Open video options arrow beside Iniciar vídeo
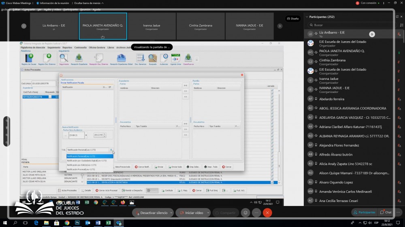 [208, 213]
